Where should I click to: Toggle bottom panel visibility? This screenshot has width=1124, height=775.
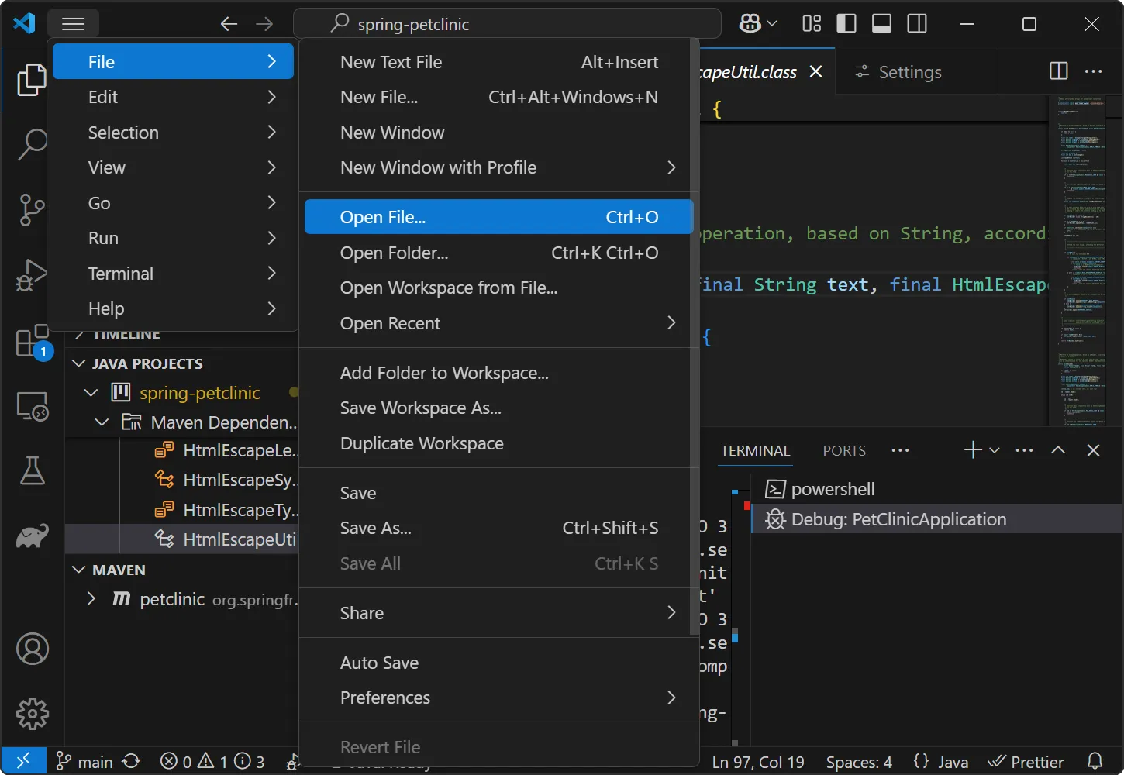point(881,24)
